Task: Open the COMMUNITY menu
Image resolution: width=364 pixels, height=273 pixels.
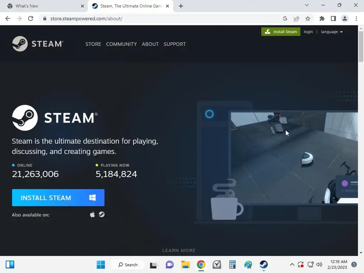Action: tap(122, 44)
